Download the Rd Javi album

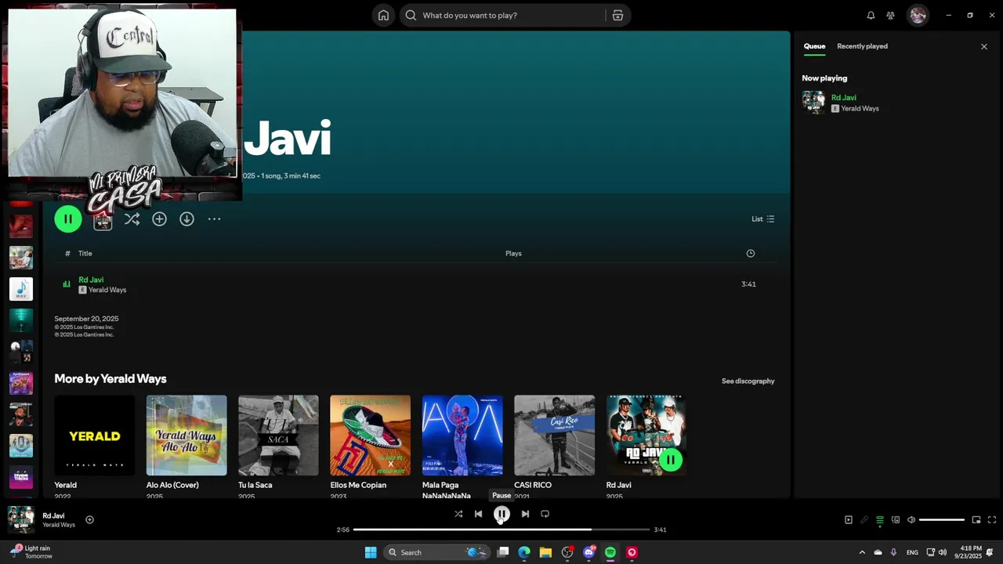(x=186, y=219)
